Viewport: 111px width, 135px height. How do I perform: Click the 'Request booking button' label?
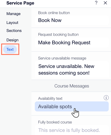click(58, 35)
